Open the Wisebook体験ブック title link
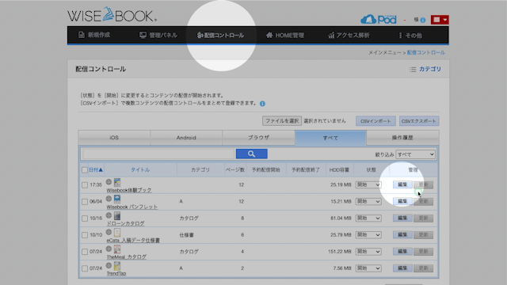This screenshot has height=285, width=507. pyautogui.click(x=129, y=190)
